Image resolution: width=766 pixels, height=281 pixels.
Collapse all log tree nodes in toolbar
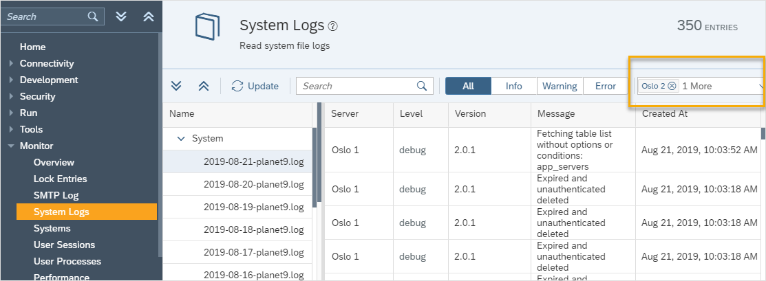pyautogui.click(x=203, y=86)
